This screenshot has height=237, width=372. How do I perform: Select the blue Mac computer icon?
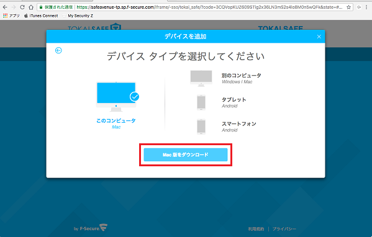coord(116,96)
